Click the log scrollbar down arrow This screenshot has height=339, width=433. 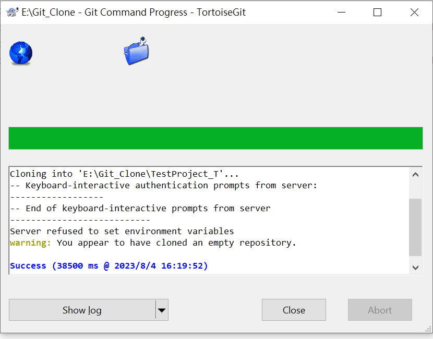pyautogui.click(x=415, y=267)
